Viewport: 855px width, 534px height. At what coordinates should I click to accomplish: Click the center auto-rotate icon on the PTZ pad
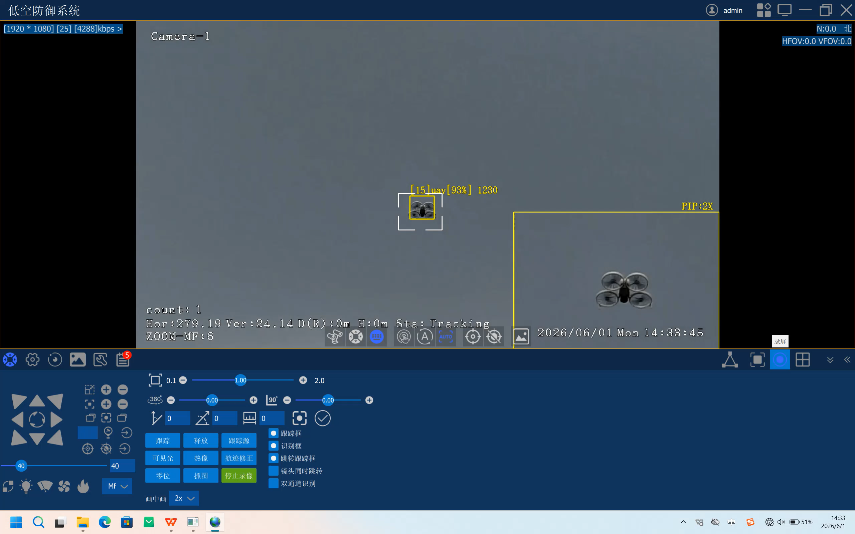click(x=37, y=420)
